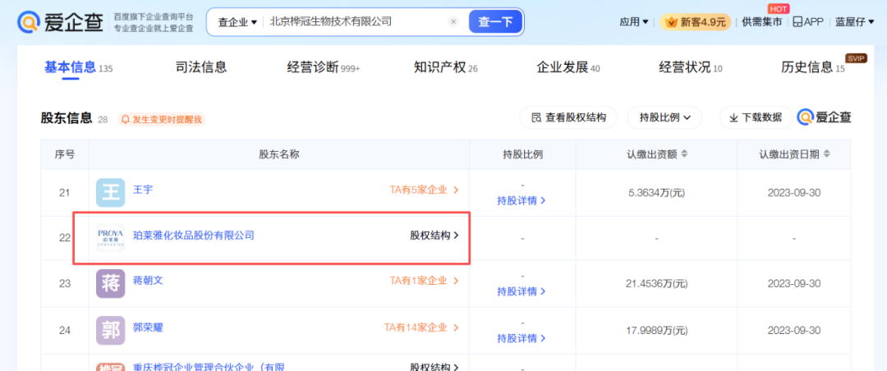Click 查看股权结构 button
Viewport: 887px width, 371px height.
coord(568,118)
